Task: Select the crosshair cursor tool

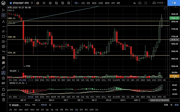Action: [x=3, y=15]
